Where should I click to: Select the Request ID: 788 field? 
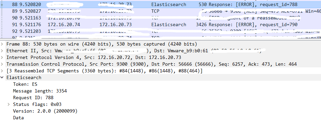(33, 98)
